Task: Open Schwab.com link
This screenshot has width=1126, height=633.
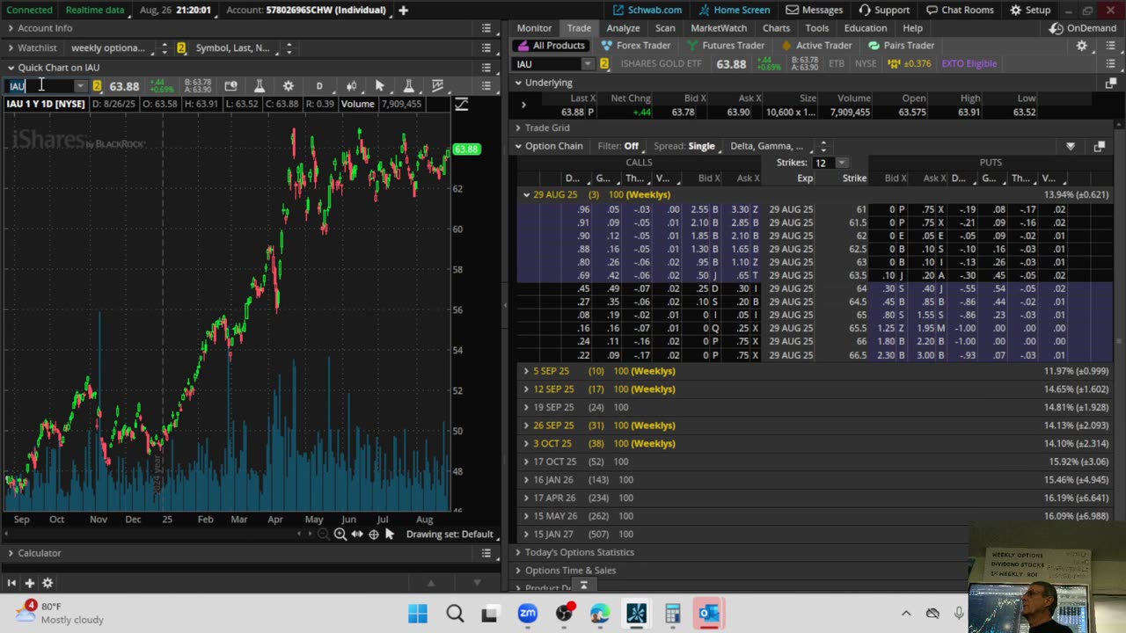Action: 647,10
